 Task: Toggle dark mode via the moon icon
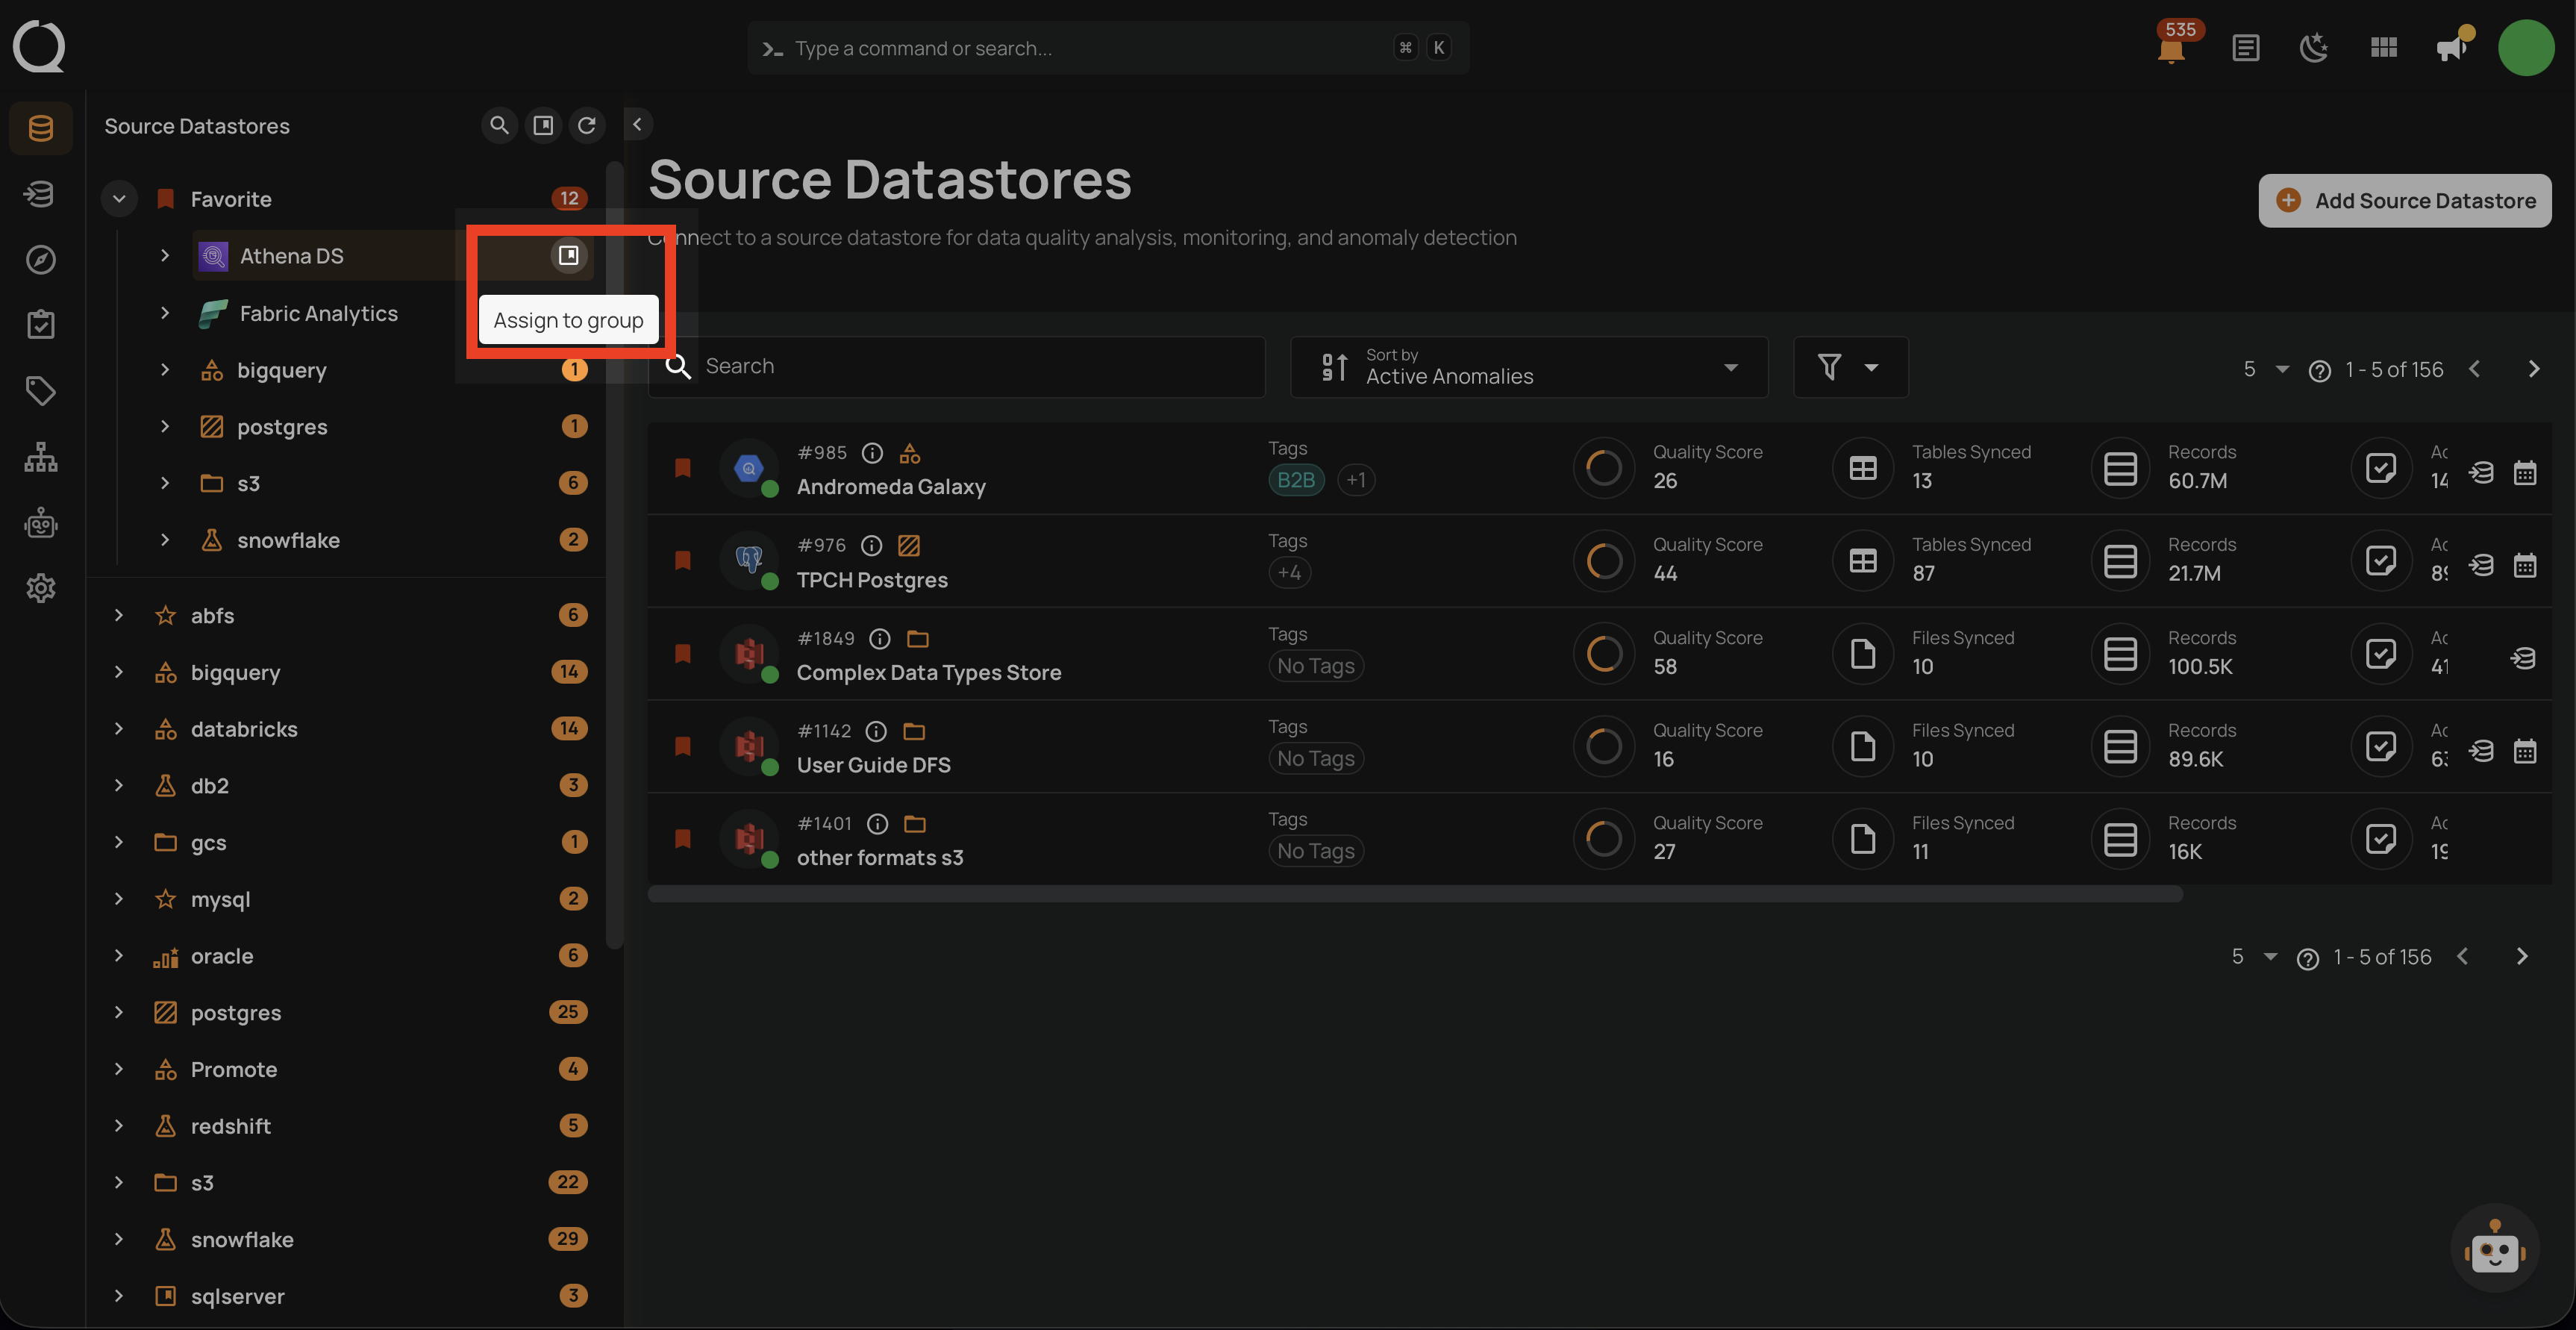click(2315, 47)
